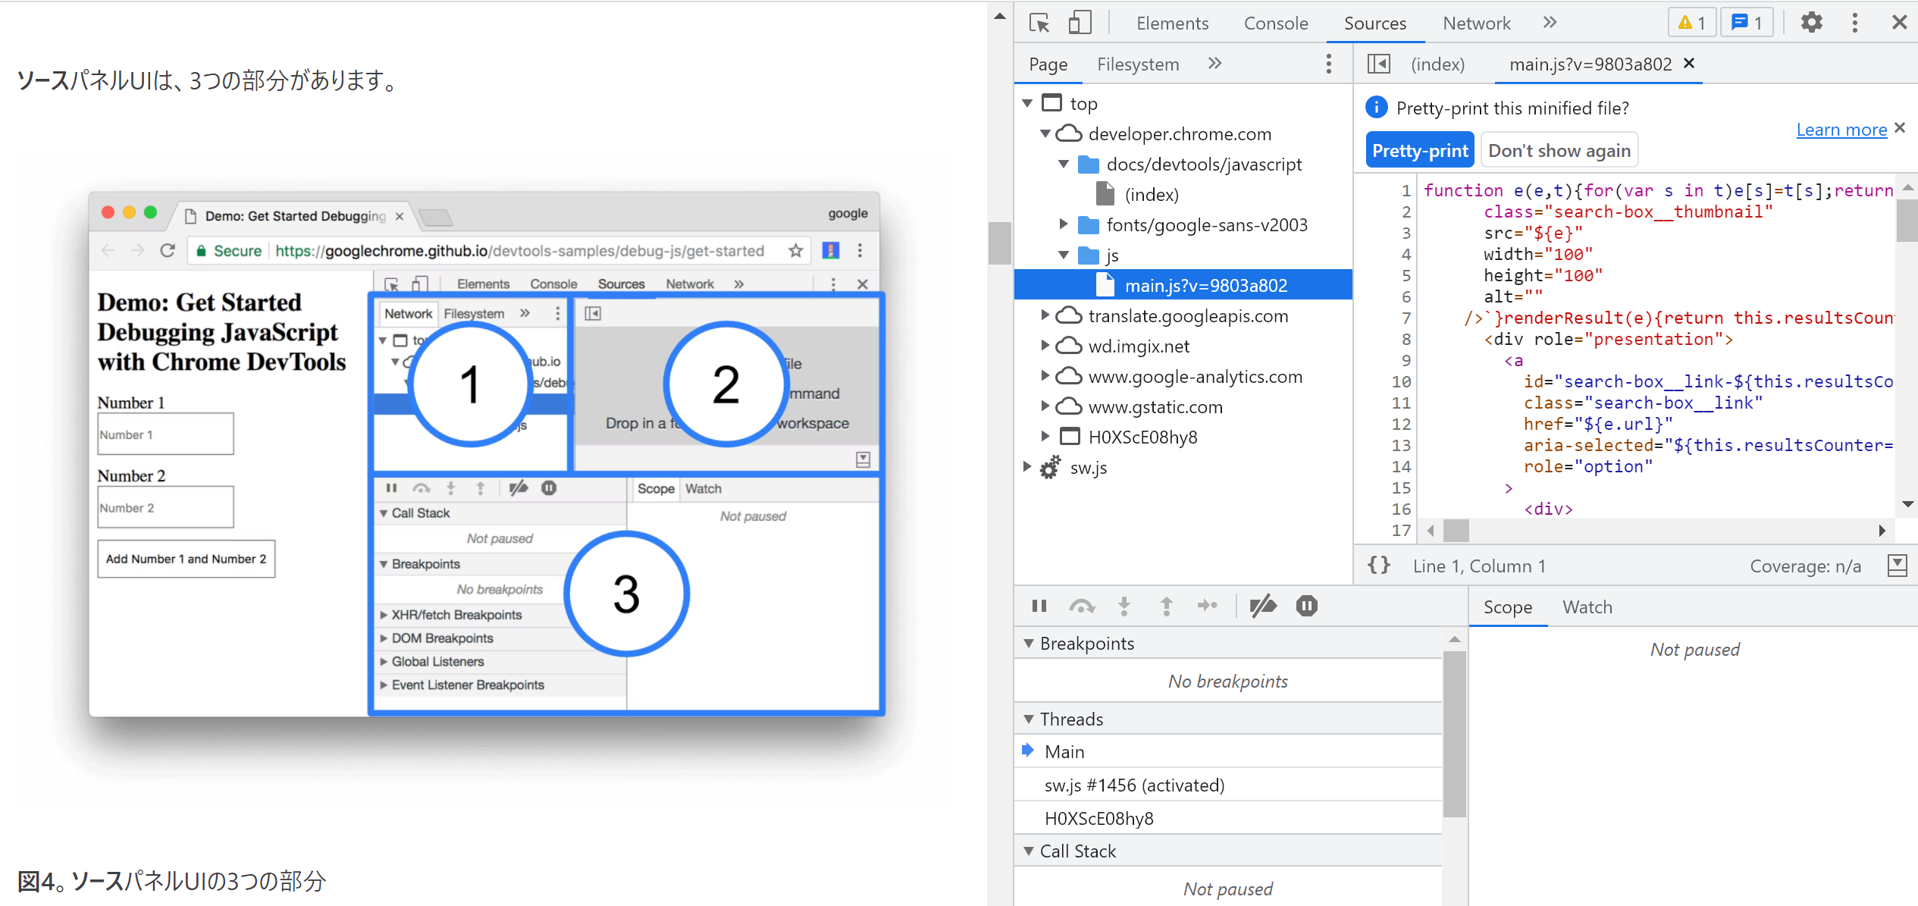Open DevTools settings gear

pyautogui.click(x=1812, y=23)
